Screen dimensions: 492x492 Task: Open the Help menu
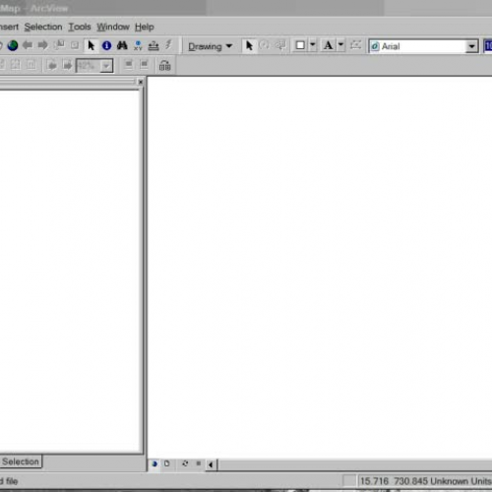pyautogui.click(x=145, y=27)
